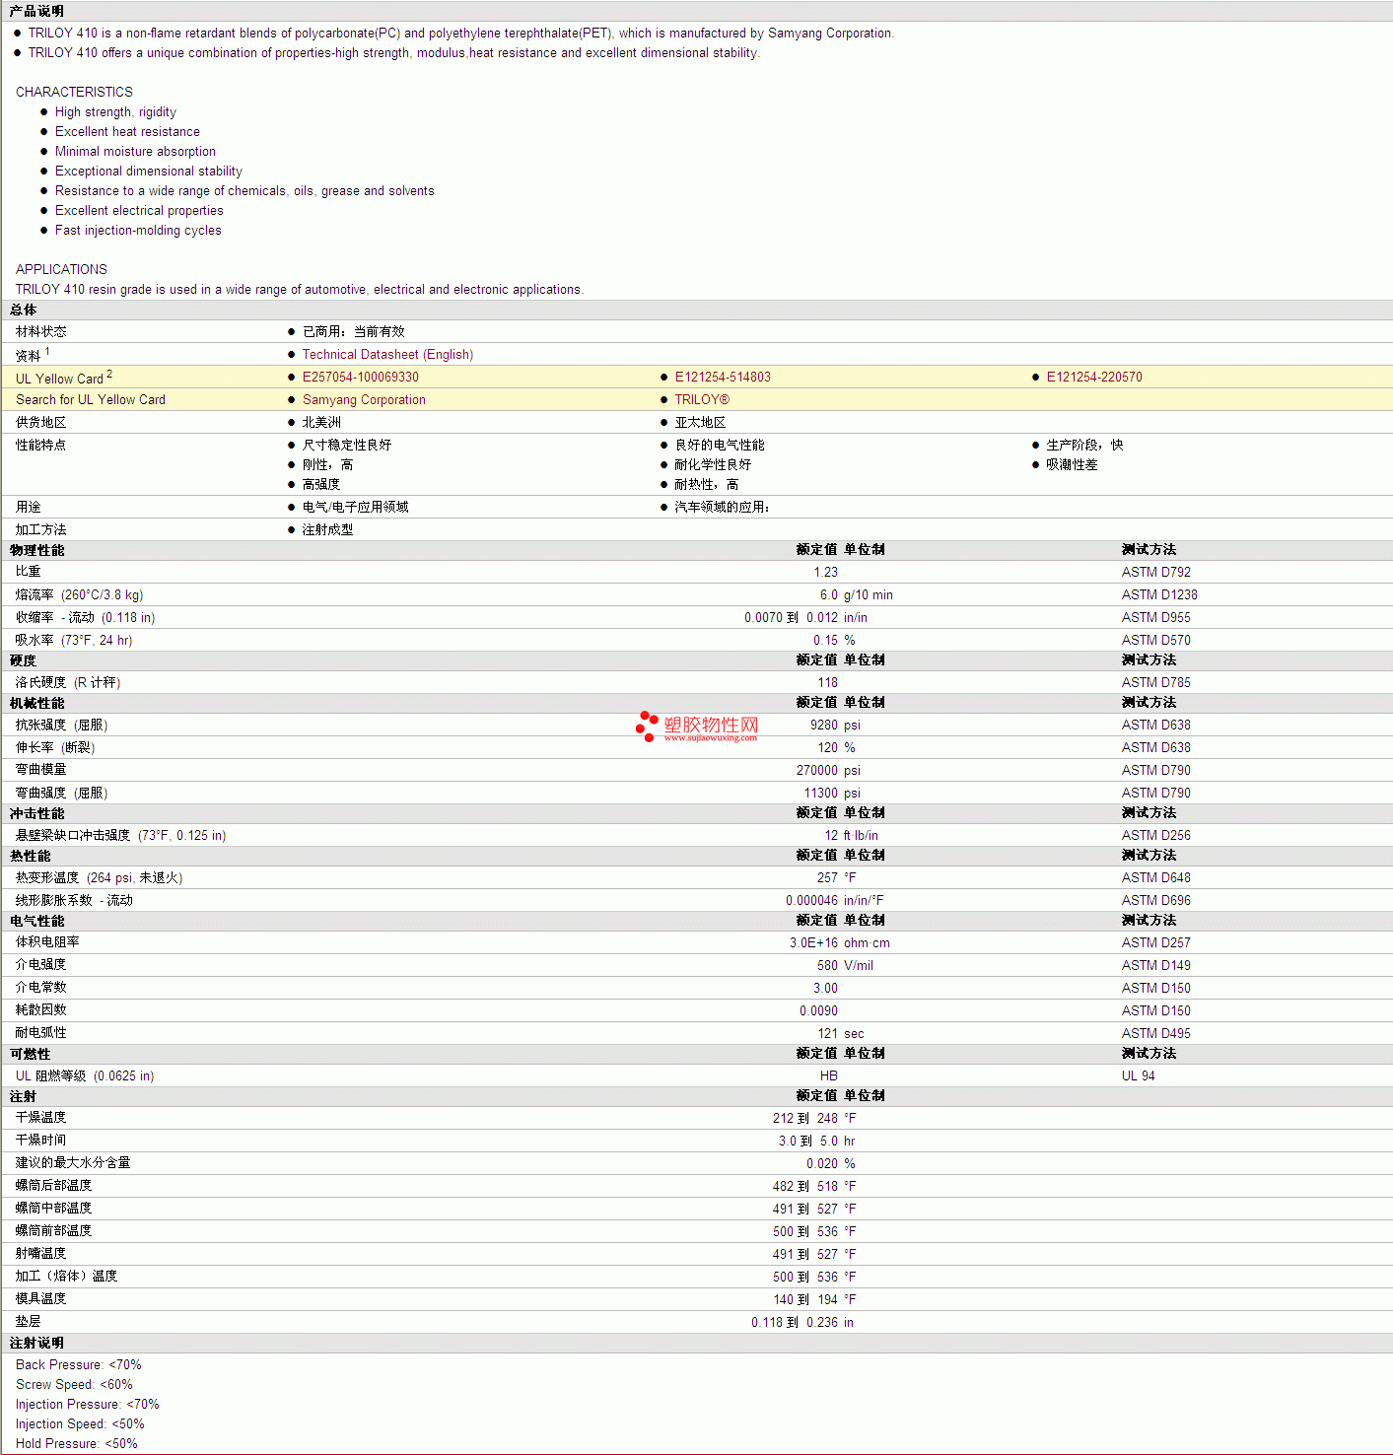This screenshot has width=1393, height=1455.
Task: Click the Rockwell hardness value 118
Action: pos(827,683)
